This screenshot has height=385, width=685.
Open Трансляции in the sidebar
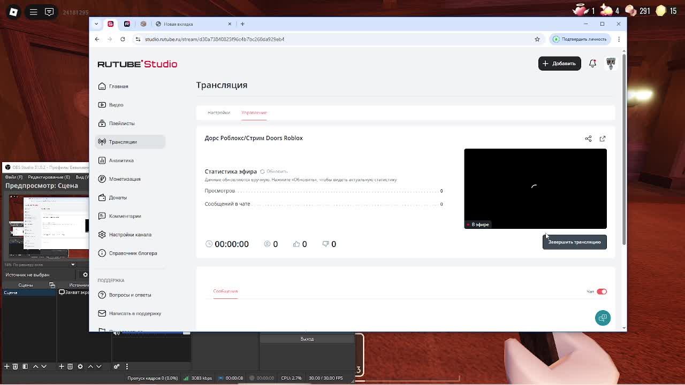[130, 142]
